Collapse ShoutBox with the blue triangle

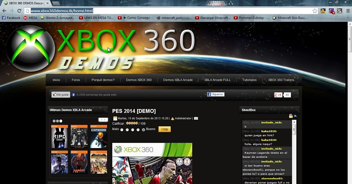295,116
